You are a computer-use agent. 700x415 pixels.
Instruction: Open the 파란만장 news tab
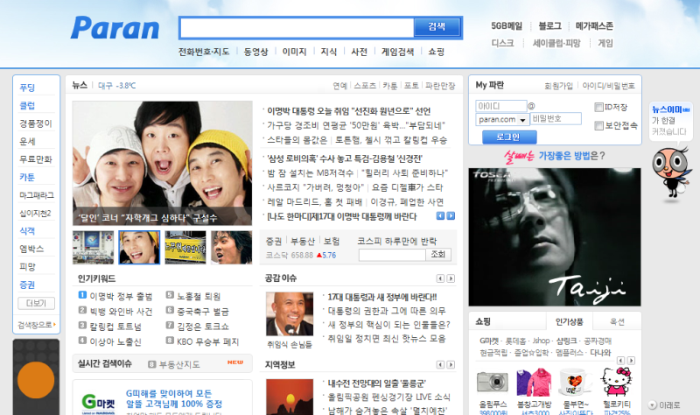pyautogui.click(x=440, y=85)
